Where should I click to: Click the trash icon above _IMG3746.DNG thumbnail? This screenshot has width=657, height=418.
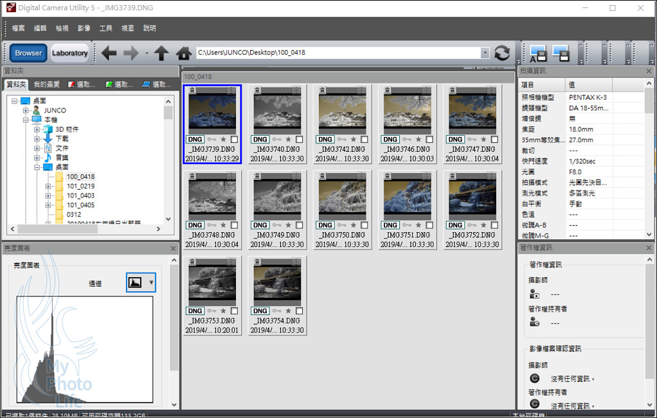pos(388,91)
